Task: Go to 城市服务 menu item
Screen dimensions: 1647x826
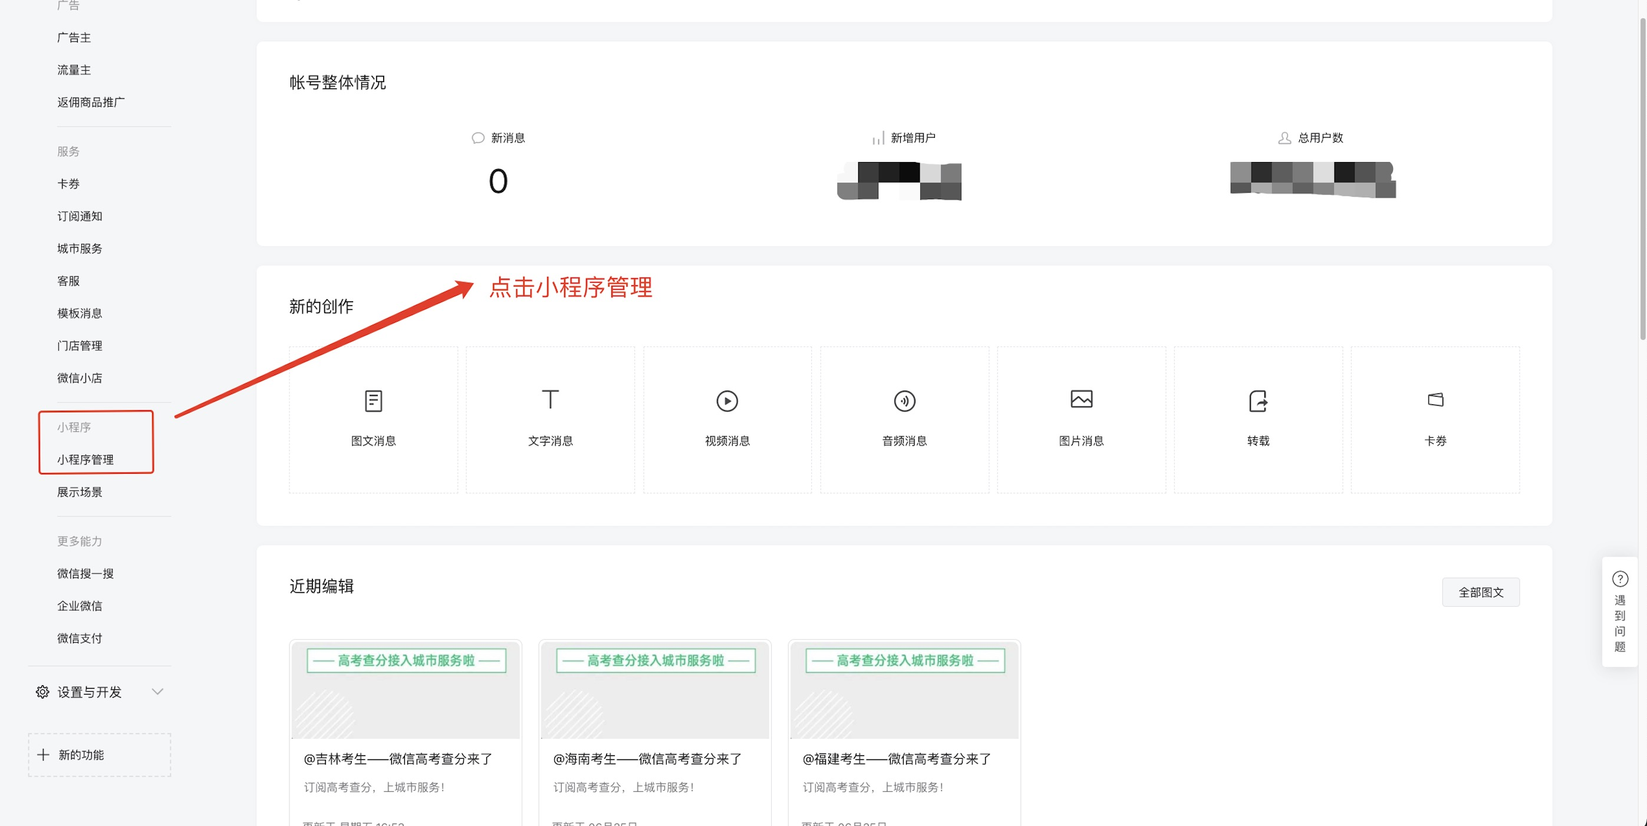Action: click(79, 249)
